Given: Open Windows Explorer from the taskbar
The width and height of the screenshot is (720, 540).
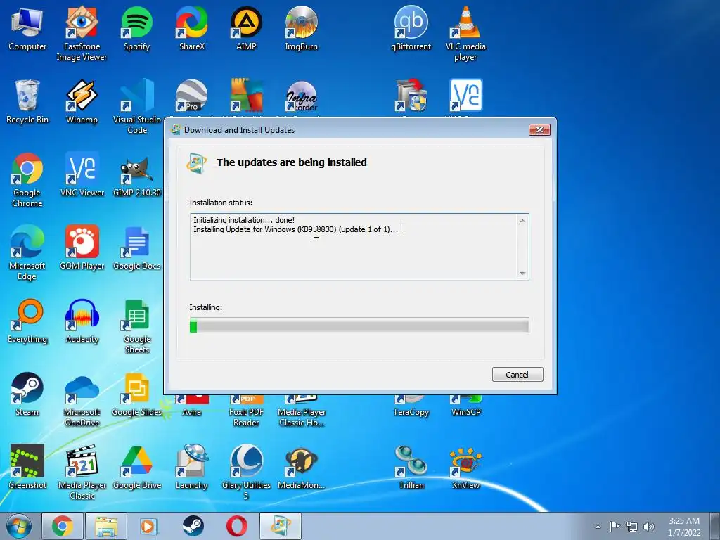Looking at the screenshot, I should coord(106,526).
